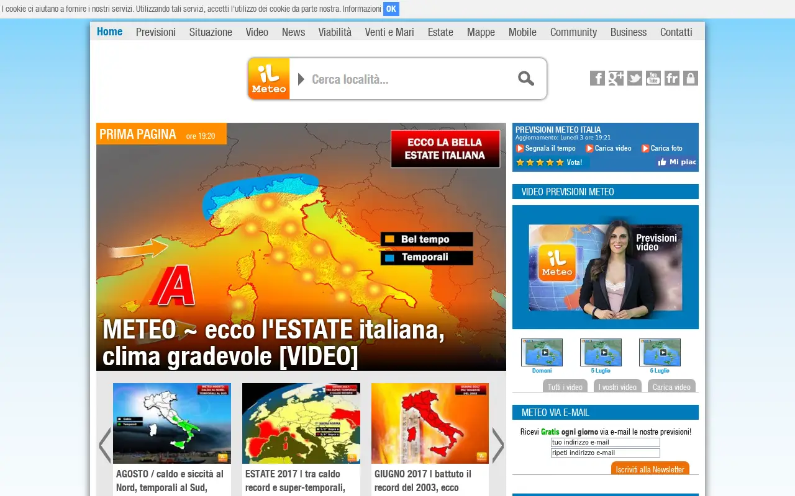The height and width of the screenshot is (496, 795).
Task: Click the 'fr' social icon
Action: tap(672, 78)
